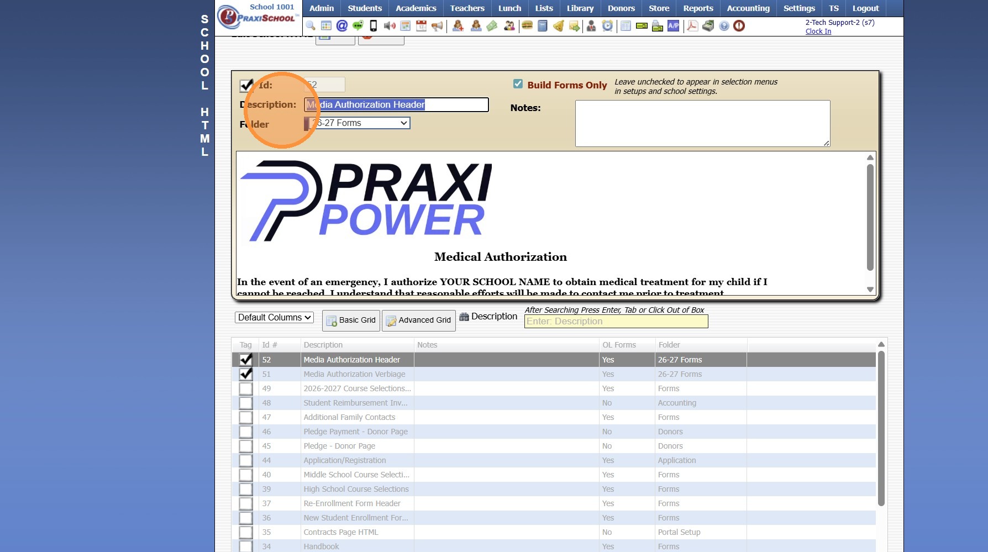Tick the tag checkbox for row 46
The image size is (988, 552).
click(246, 432)
